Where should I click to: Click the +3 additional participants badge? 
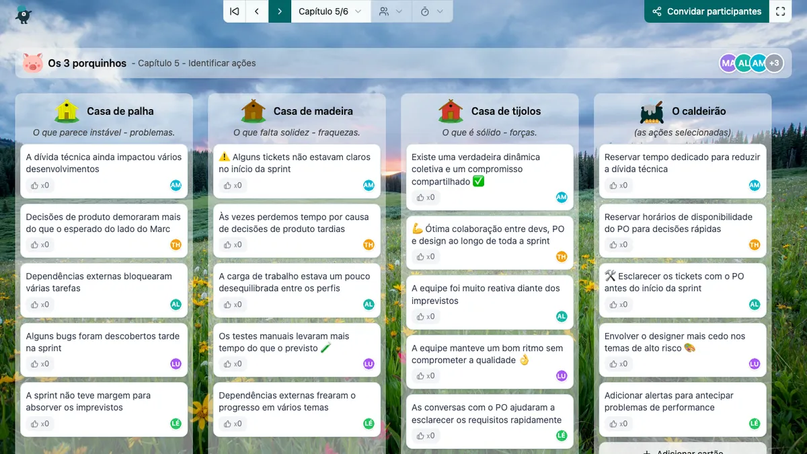pos(775,63)
